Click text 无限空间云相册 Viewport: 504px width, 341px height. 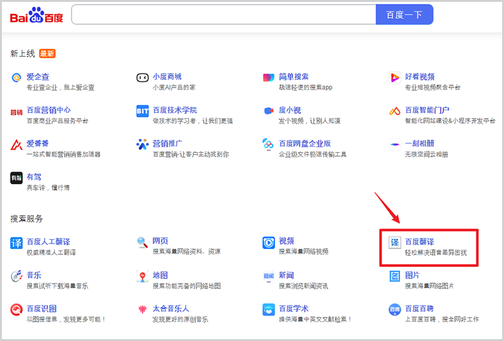coord(427,154)
